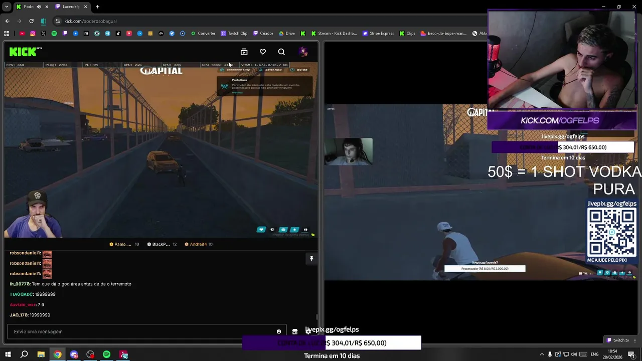
Task: Open the Spotify bookmark in bookmarks bar
Action: tap(54, 34)
